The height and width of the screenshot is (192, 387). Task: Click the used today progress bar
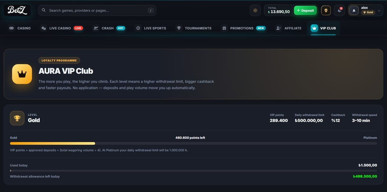[193, 171]
